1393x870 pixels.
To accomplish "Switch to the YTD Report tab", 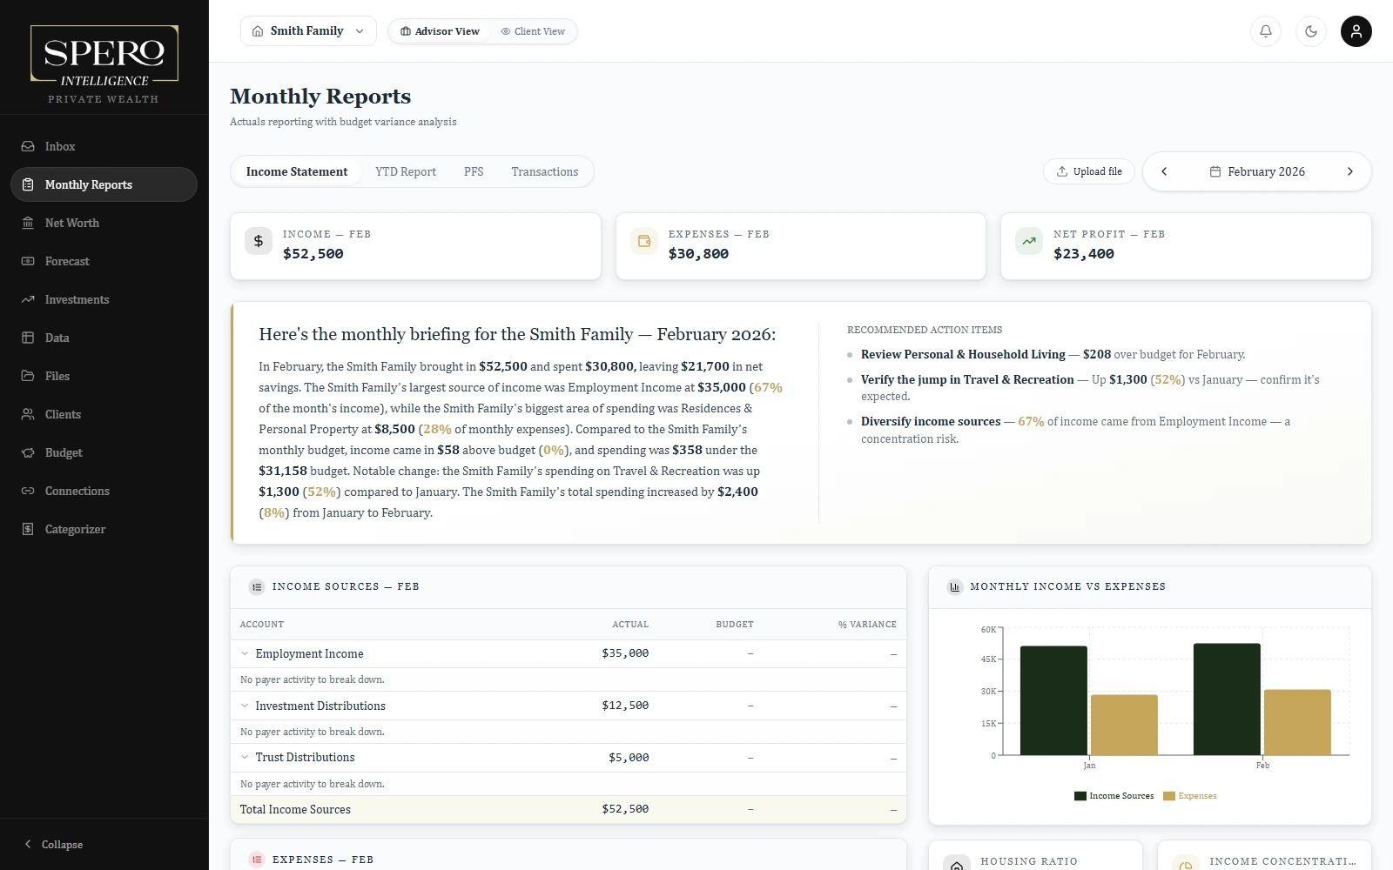I will click(x=406, y=171).
